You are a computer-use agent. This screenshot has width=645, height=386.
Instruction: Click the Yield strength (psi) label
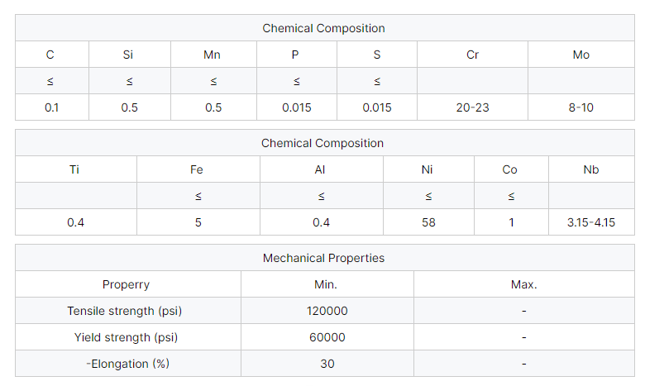click(128, 337)
